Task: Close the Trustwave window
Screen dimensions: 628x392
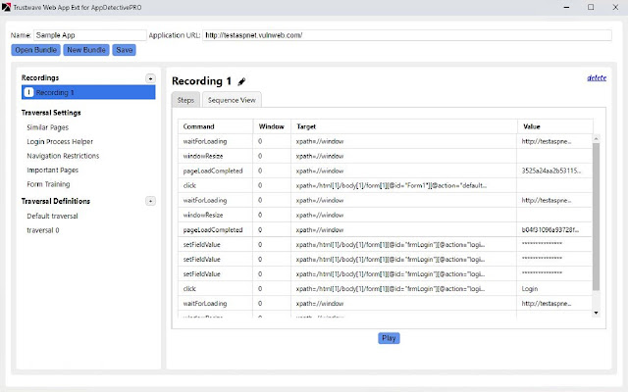Action: (x=615, y=7)
